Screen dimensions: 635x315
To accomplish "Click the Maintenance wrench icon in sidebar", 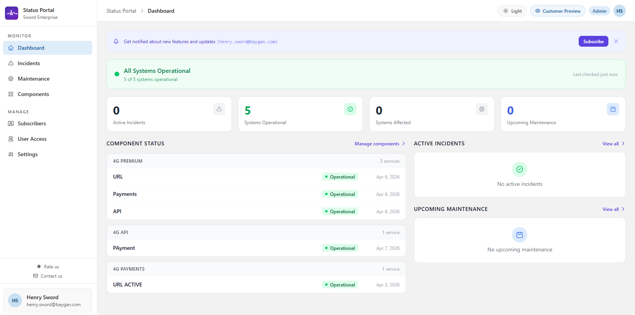I will pos(11,79).
